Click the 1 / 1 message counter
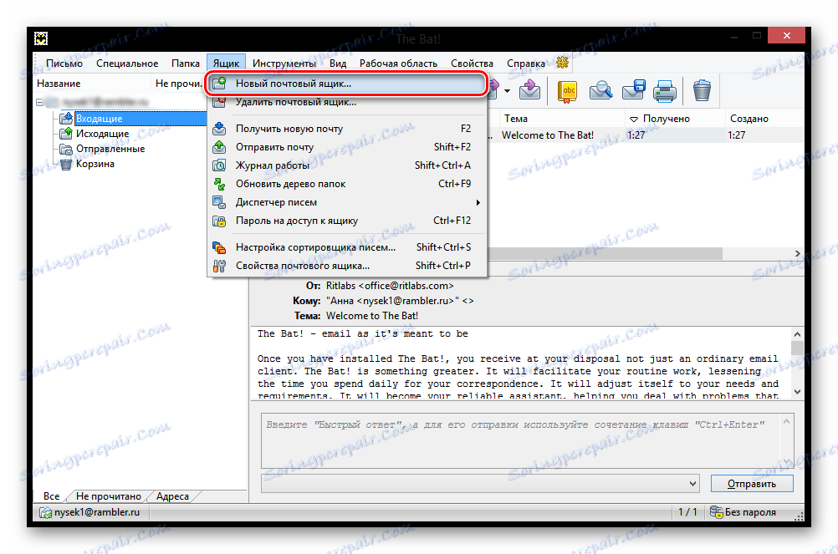 tap(687, 512)
